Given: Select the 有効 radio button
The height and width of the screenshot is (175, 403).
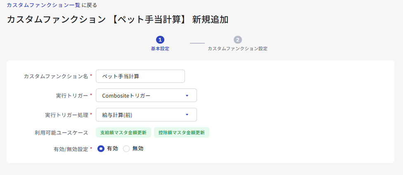Looking at the screenshot, I should (101, 149).
